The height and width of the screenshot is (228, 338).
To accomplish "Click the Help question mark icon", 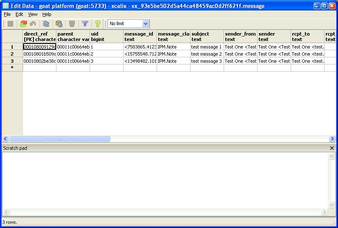I will click(x=98, y=24).
